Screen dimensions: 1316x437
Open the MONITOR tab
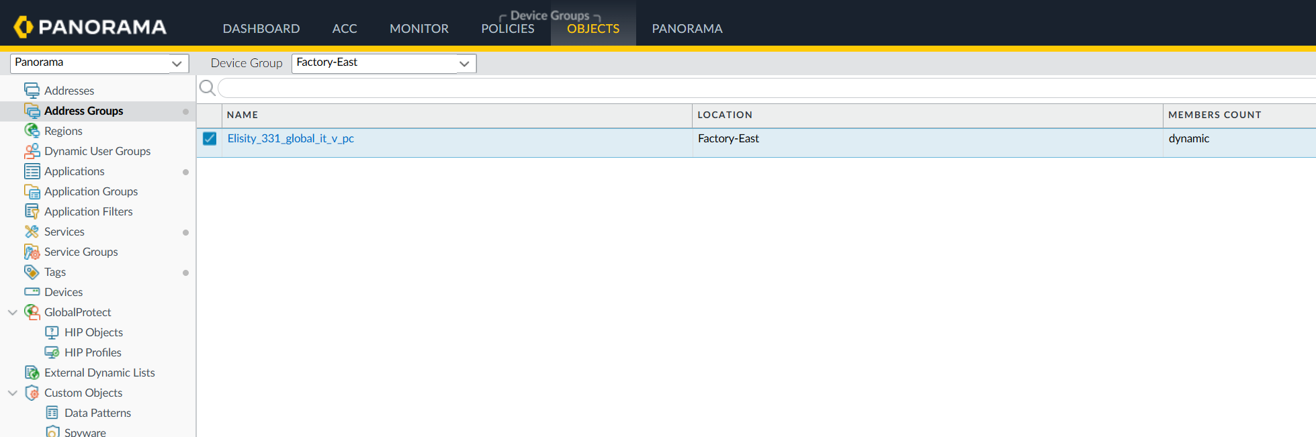[419, 29]
